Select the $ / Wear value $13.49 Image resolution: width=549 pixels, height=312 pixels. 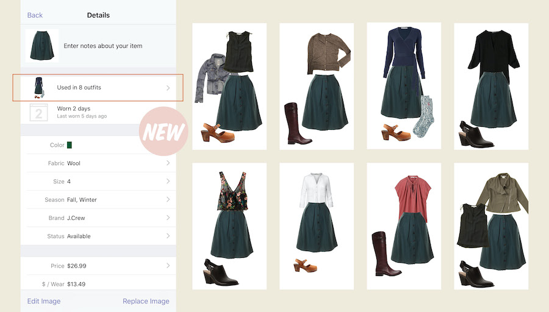pyautogui.click(x=76, y=284)
